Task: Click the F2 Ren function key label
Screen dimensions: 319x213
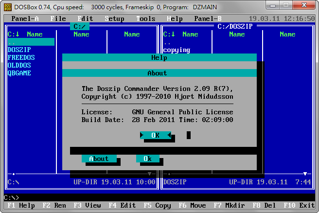Action: [54, 206]
